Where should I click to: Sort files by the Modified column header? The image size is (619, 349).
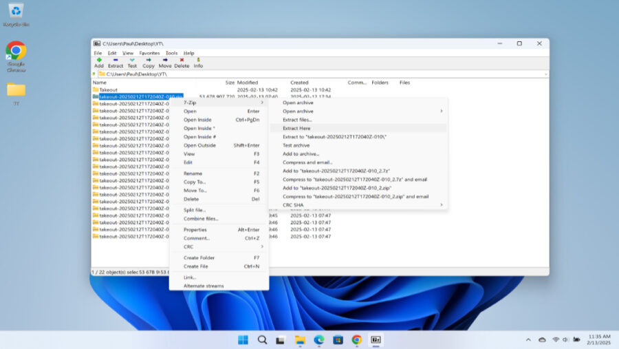coord(247,83)
